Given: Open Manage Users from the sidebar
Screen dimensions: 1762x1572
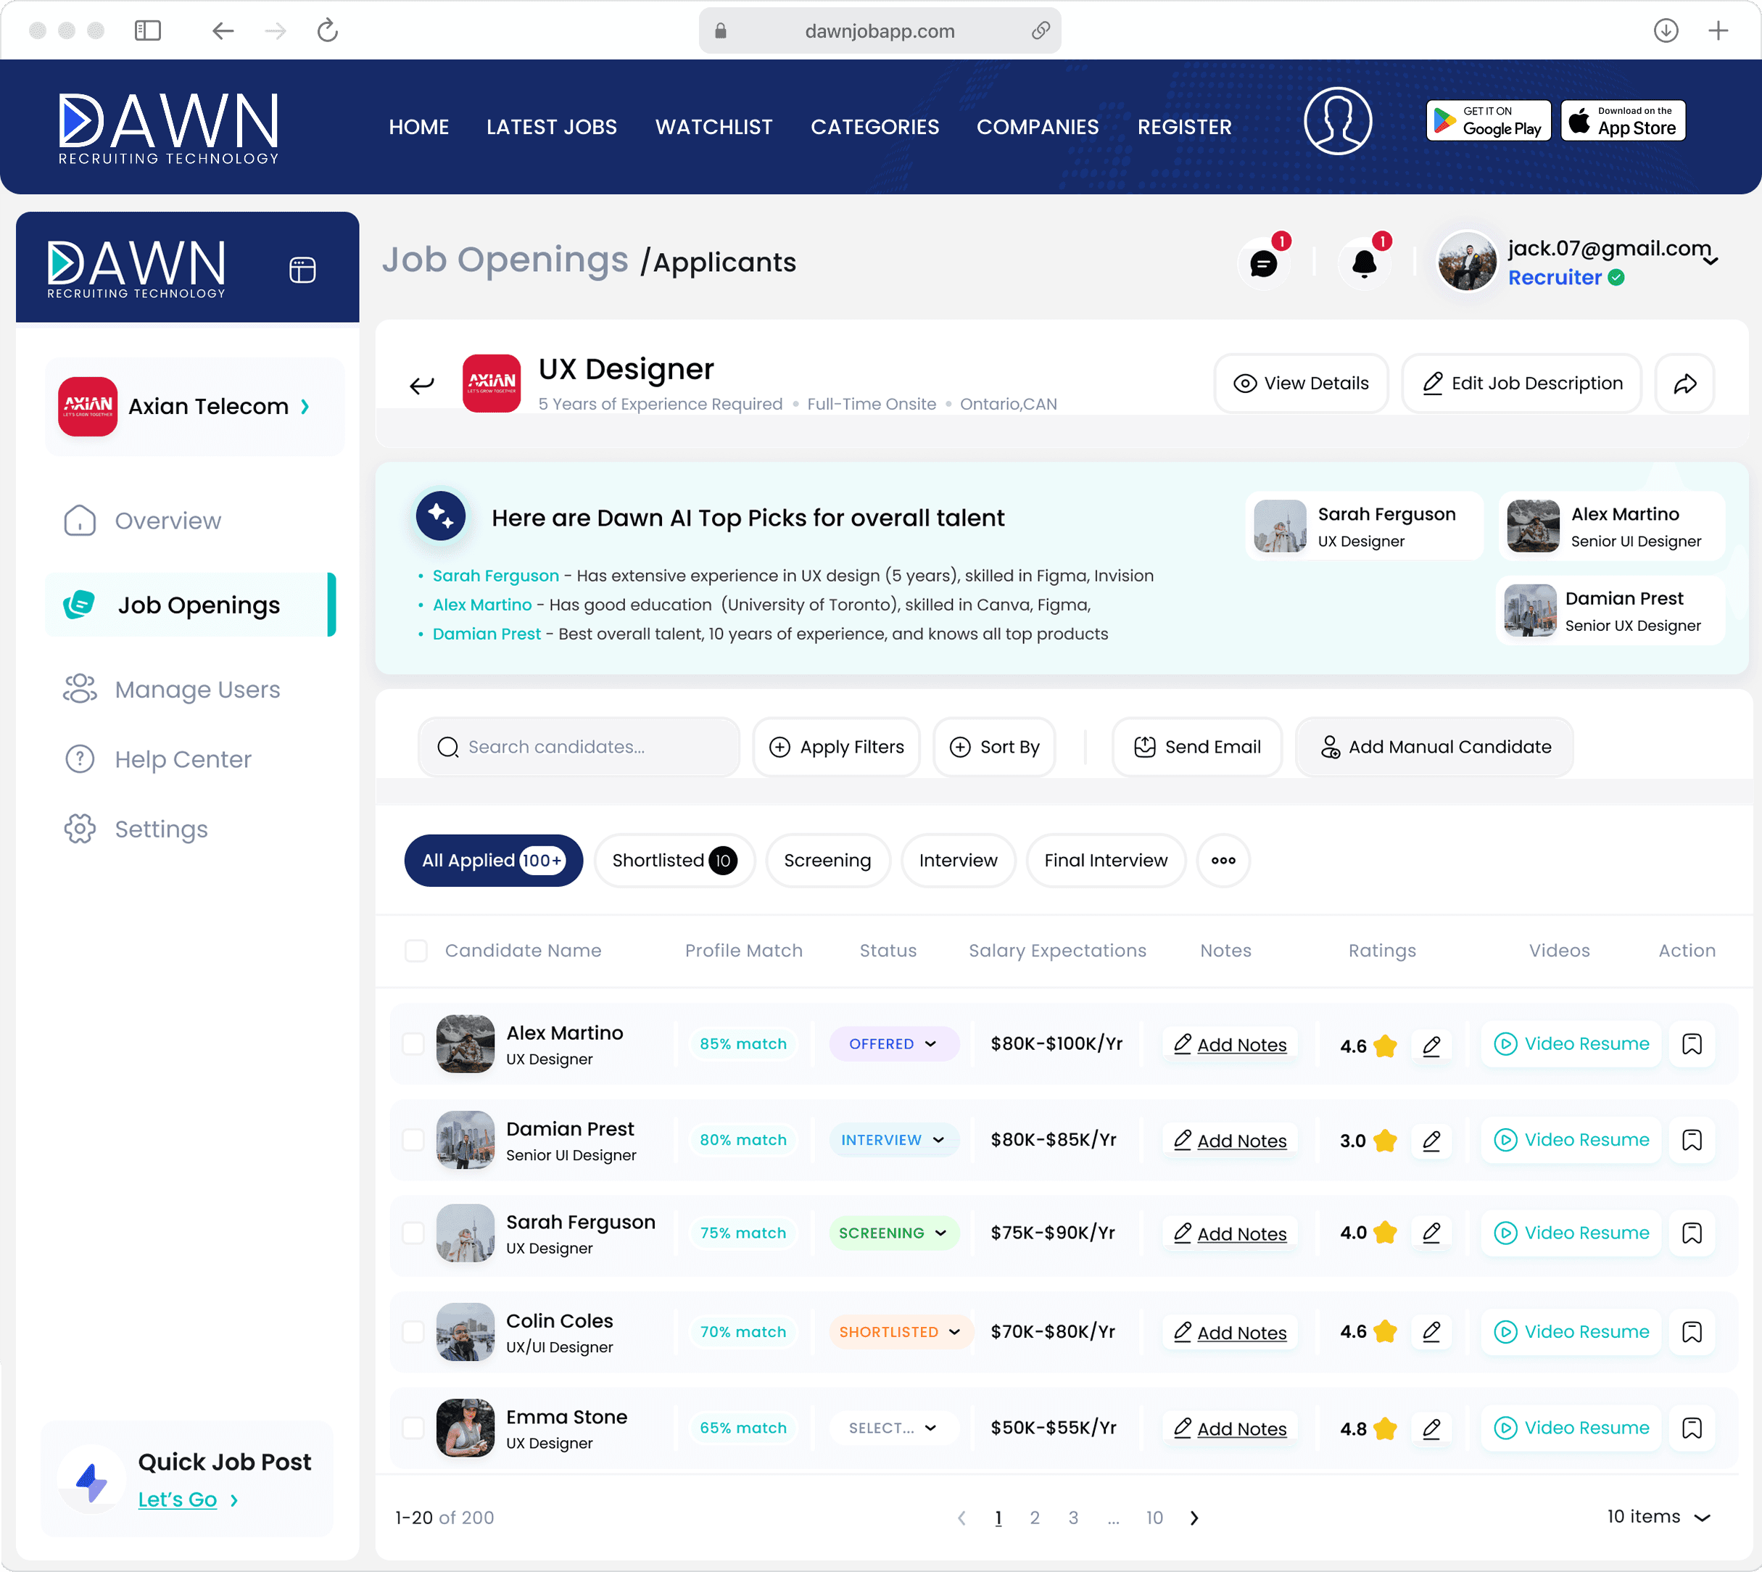Looking at the screenshot, I should click(197, 690).
